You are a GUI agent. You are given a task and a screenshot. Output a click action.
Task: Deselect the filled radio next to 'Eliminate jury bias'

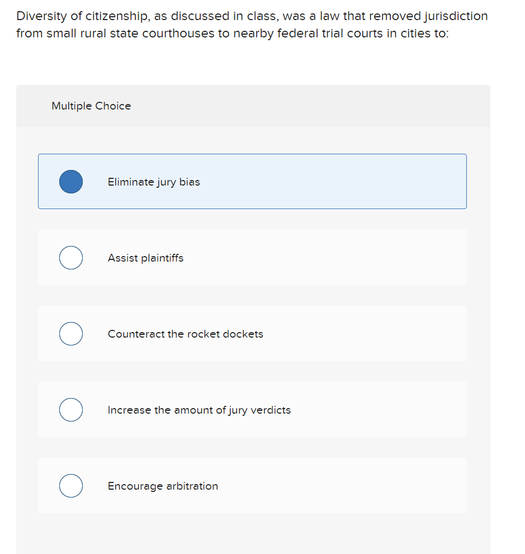70,181
